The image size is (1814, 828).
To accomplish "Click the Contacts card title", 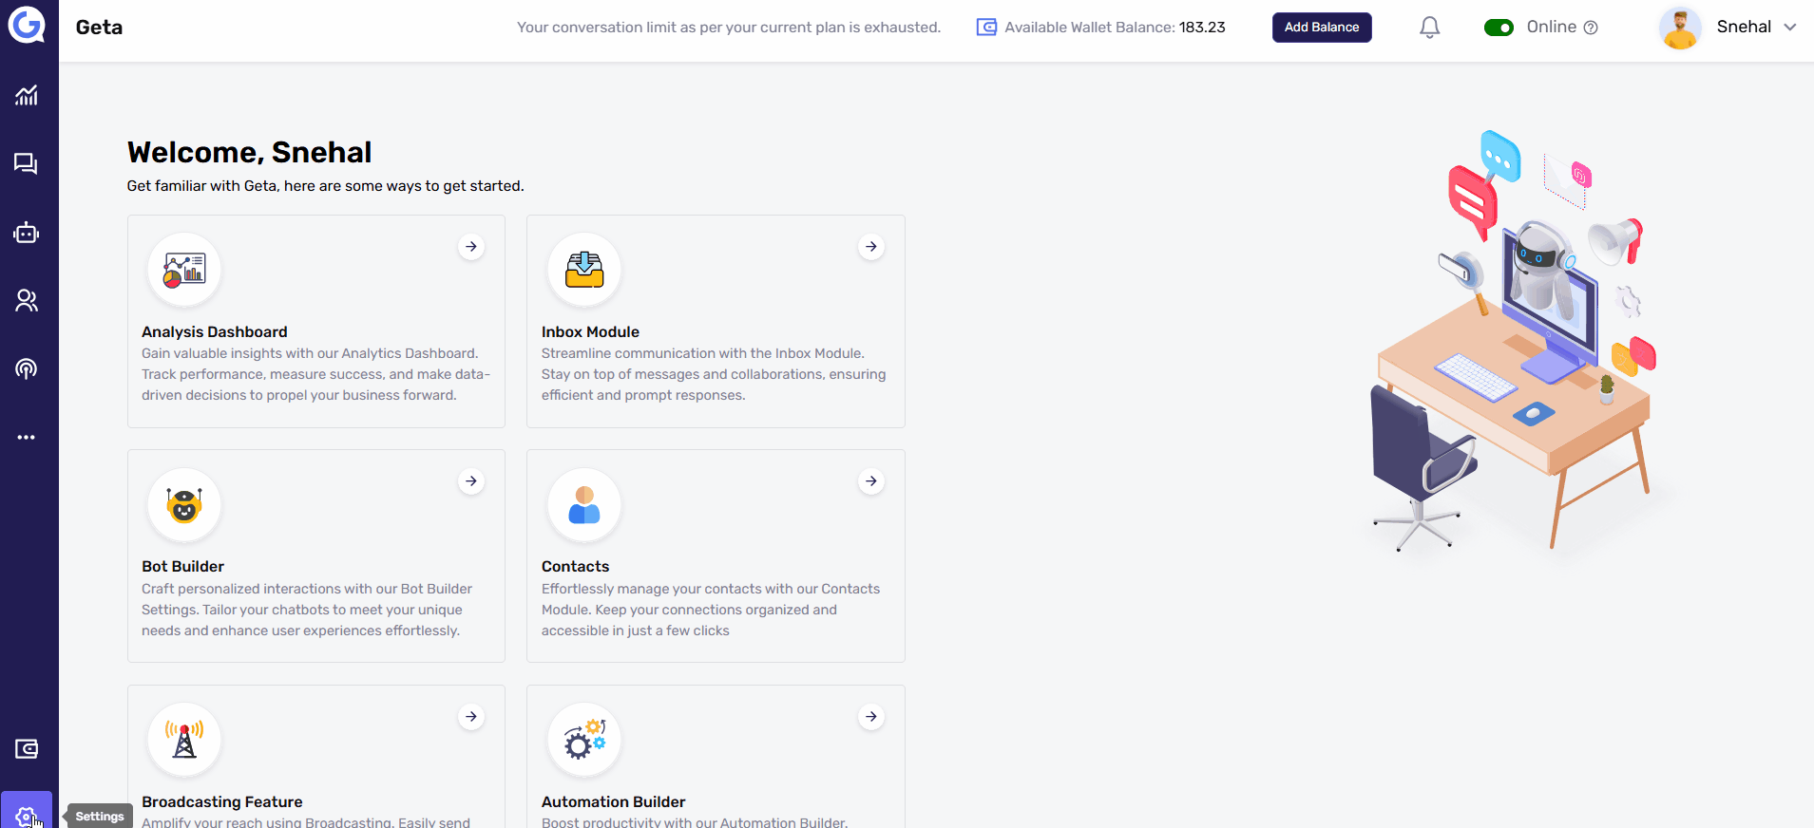I will coord(575,567).
